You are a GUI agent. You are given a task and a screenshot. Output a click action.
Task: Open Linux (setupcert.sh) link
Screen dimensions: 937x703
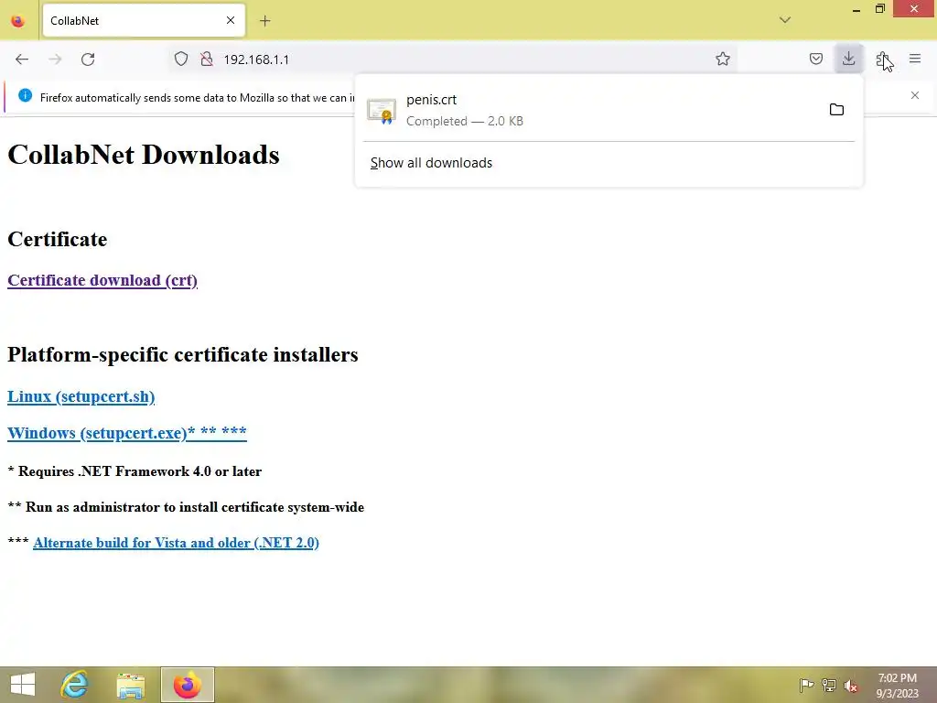coord(81,396)
